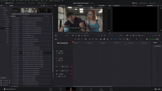162x91 pixels.
Task: Adjust the timeline zoom slider
Action: click(135, 39)
